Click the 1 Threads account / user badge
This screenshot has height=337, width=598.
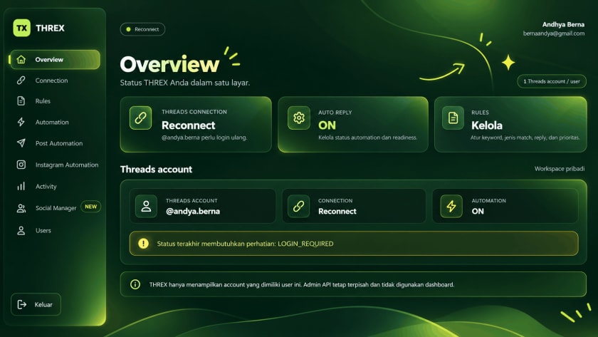[552, 81]
